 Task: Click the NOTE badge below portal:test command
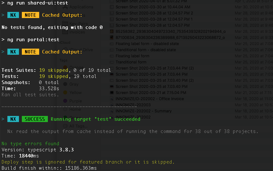(31, 52)
